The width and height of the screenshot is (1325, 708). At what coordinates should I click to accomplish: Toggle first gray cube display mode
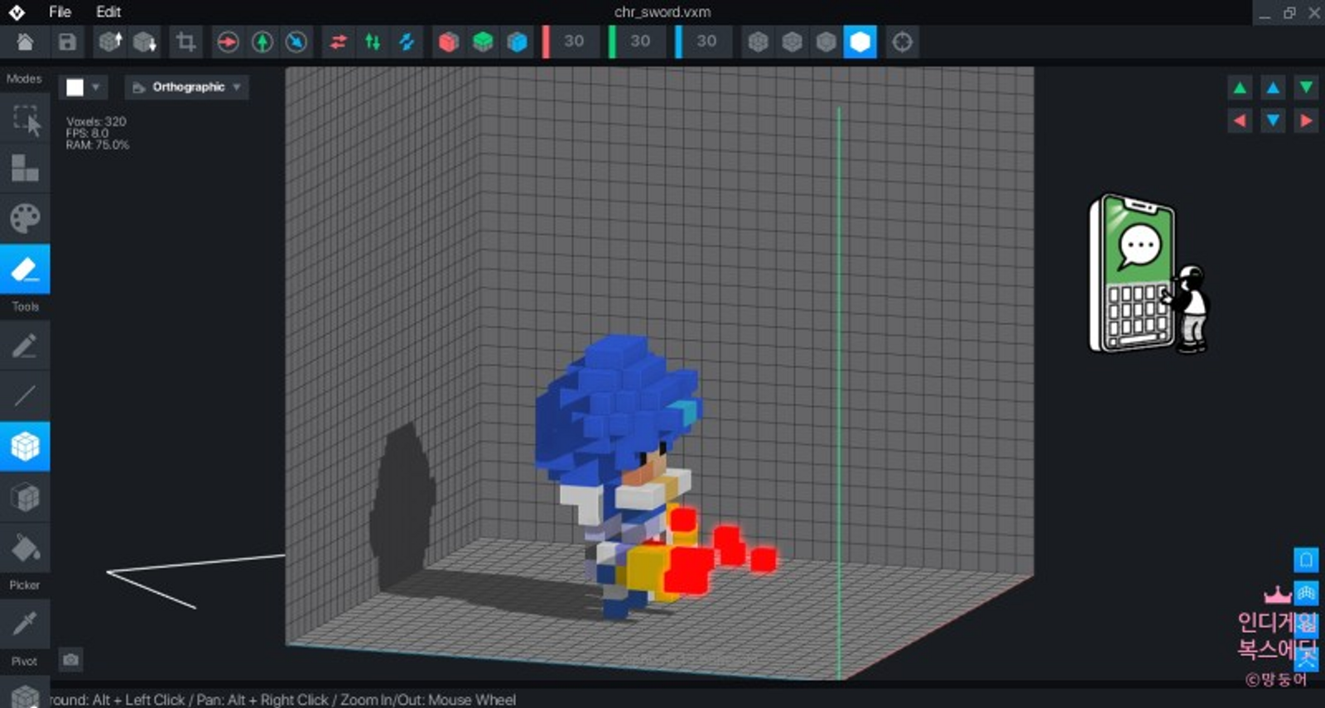click(x=758, y=42)
